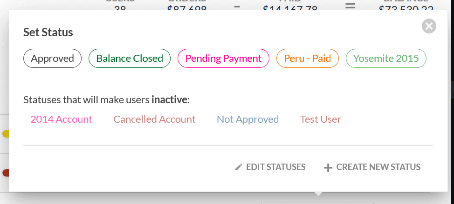
Task: Pick the Yosemite 2015 status
Action: click(x=386, y=59)
